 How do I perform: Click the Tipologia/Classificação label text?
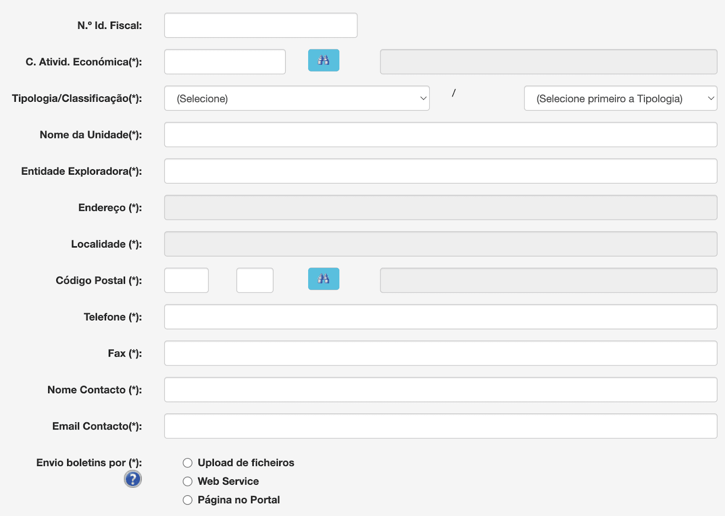(x=77, y=98)
